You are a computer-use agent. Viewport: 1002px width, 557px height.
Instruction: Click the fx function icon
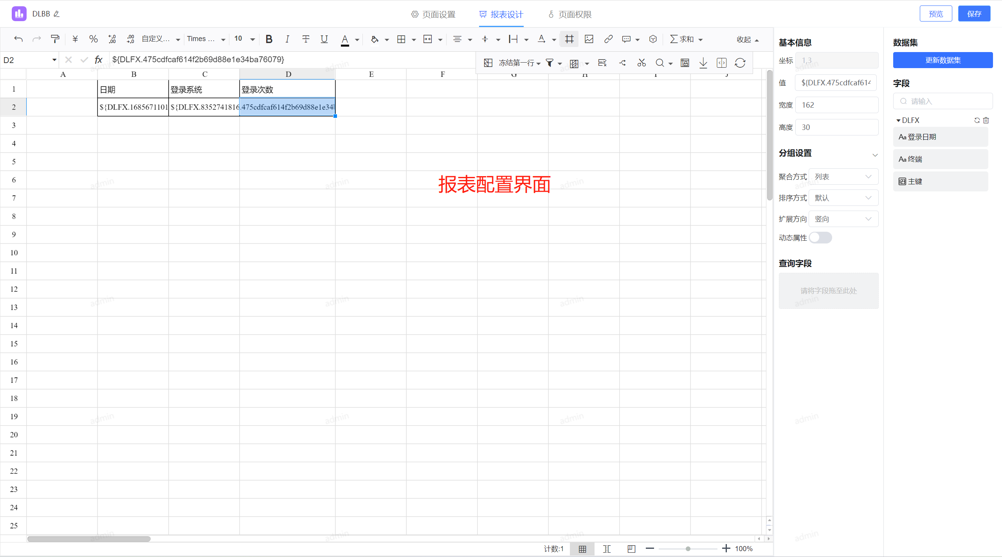[98, 60]
